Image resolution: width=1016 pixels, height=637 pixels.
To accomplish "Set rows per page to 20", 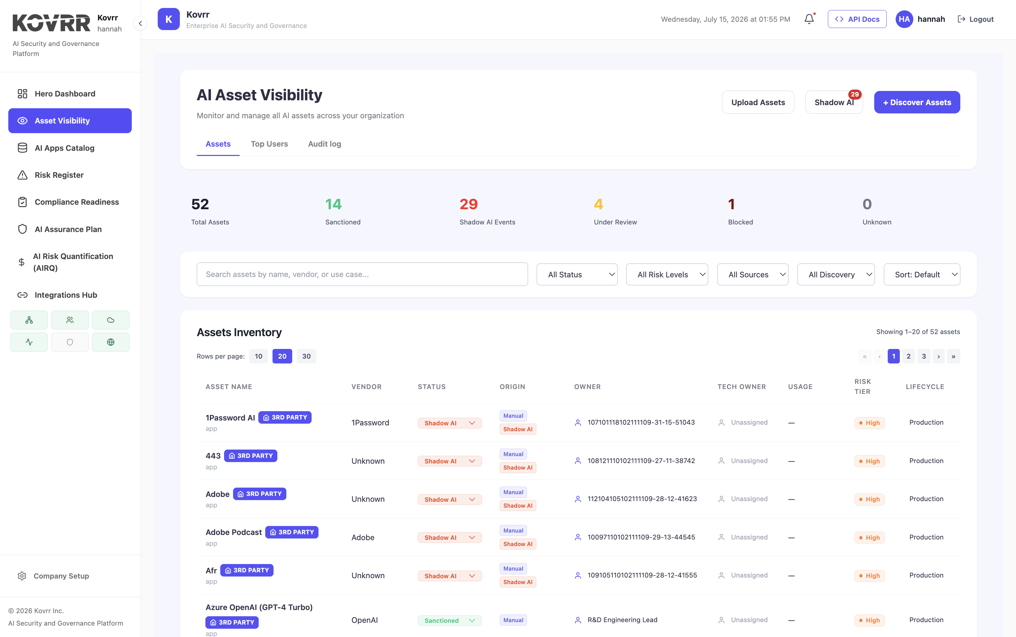I will pos(282,357).
